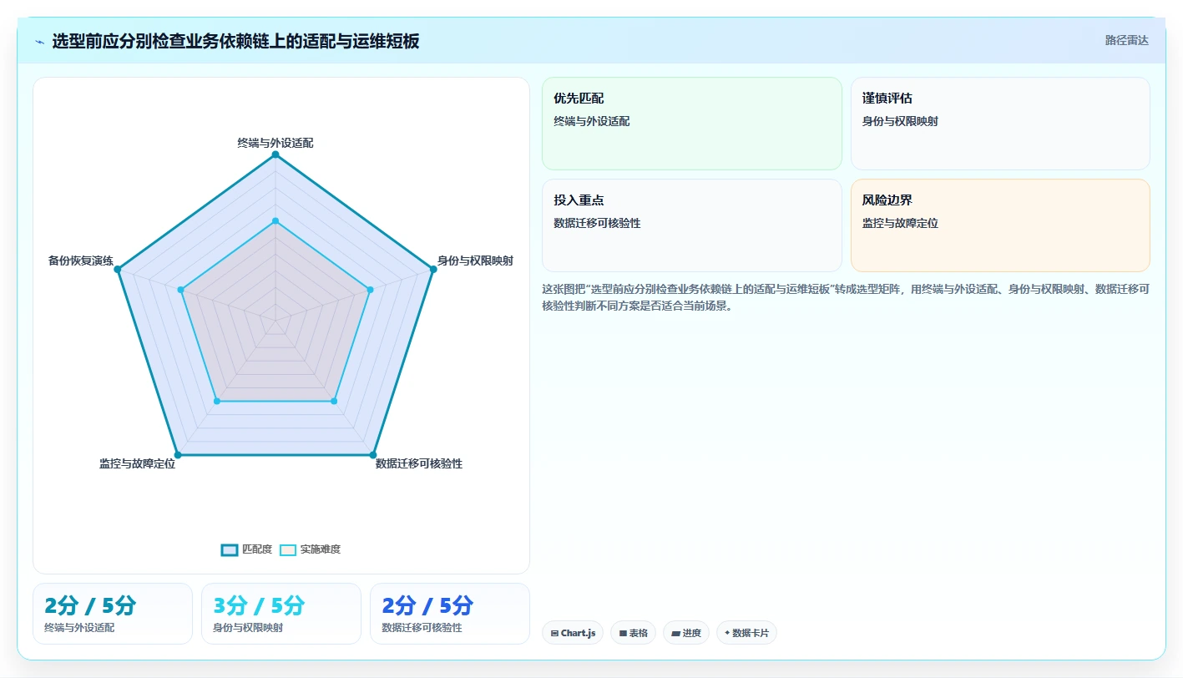
Task: Click the header title 选型前应分别检查业务依赖链上的适配与运维短板
Action: pyautogui.click(x=236, y=41)
